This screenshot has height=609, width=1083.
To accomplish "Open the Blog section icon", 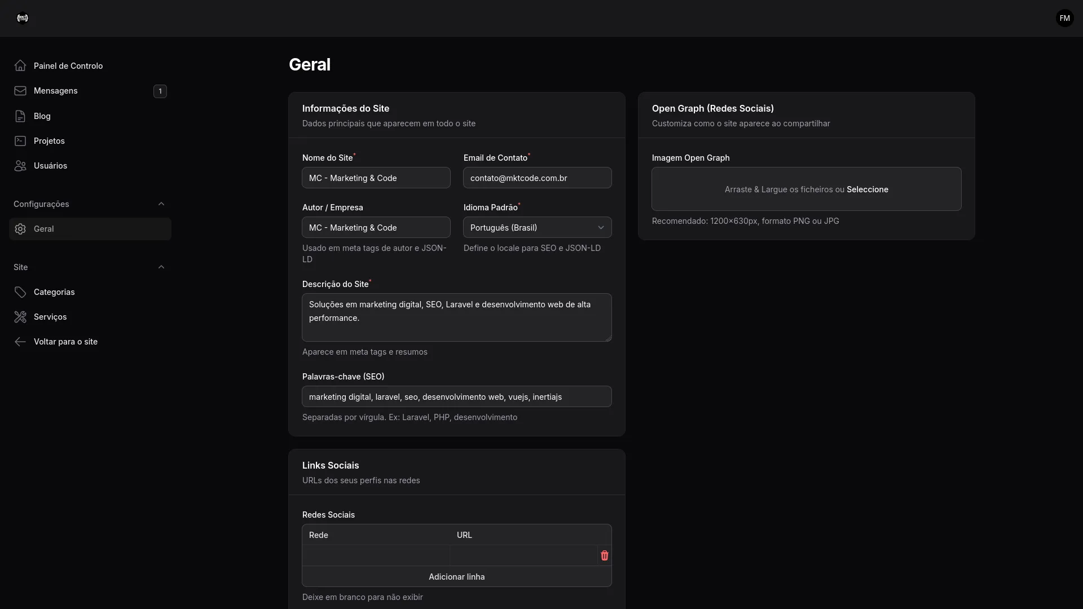I will pyautogui.click(x=20, y=116).
